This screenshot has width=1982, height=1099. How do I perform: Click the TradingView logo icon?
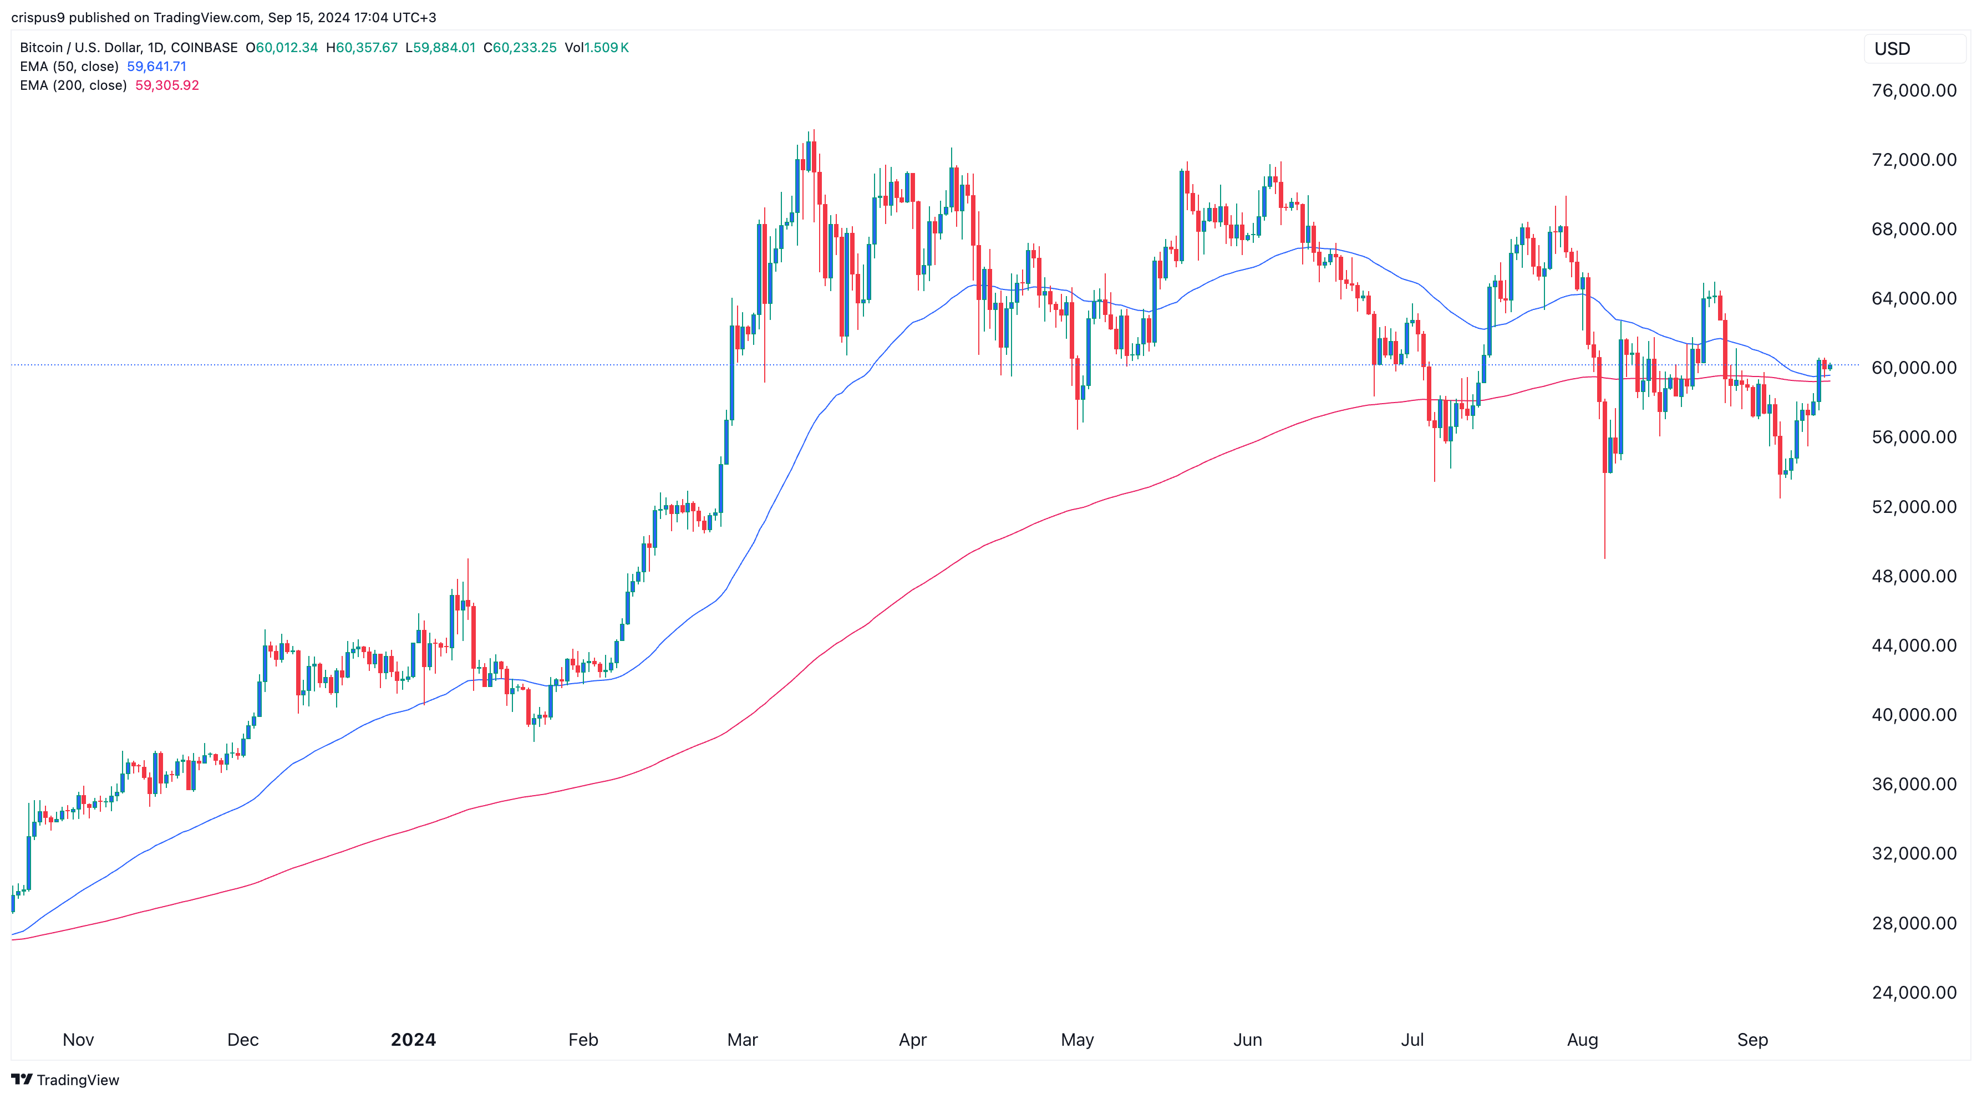(x=22, y=1079)
